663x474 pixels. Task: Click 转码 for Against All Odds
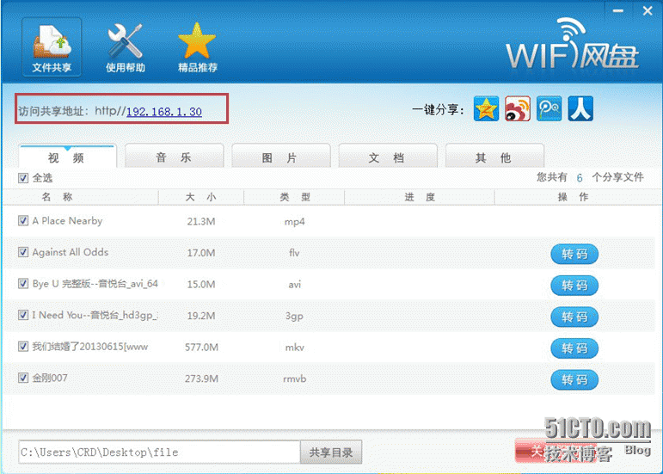tap(574, 254)
